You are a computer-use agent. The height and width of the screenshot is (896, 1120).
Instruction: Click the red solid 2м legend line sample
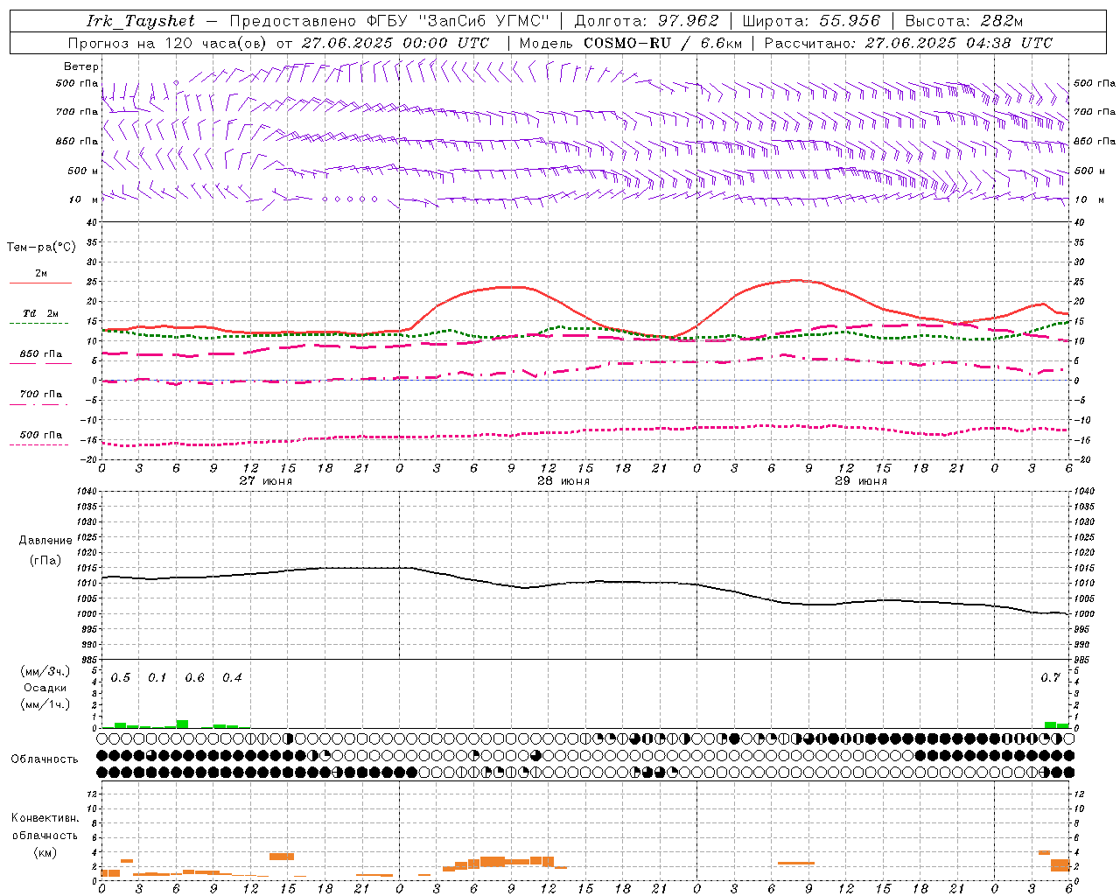[40, 283]
